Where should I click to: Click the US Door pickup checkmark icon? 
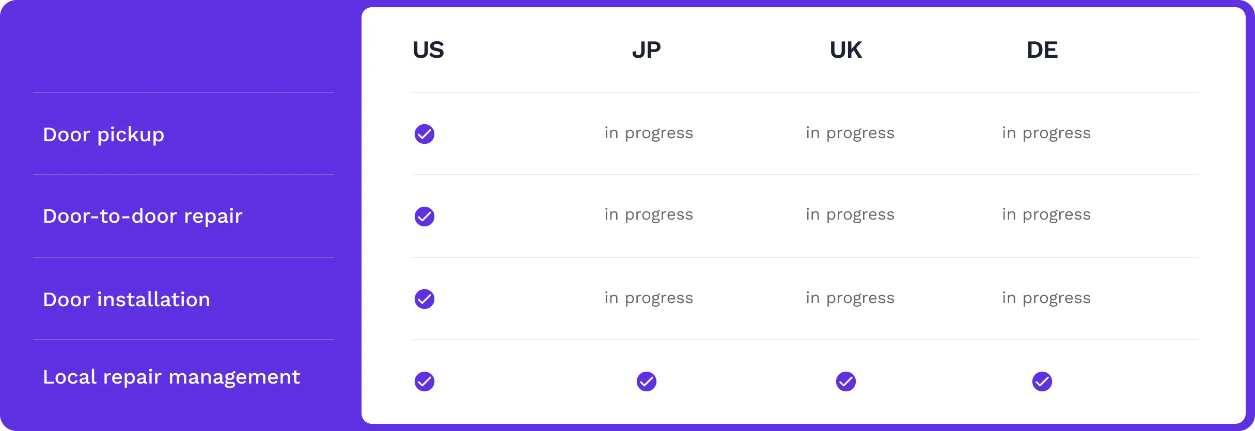[x=425, y=134]
